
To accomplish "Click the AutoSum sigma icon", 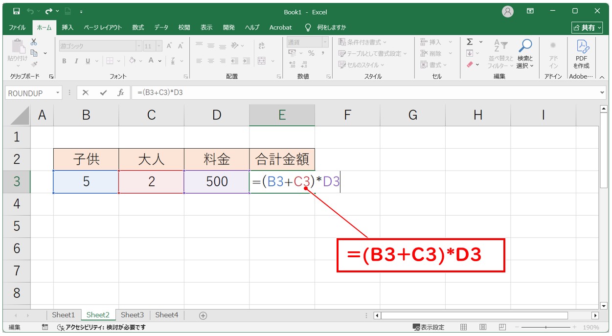I will [x=470, y=42].
